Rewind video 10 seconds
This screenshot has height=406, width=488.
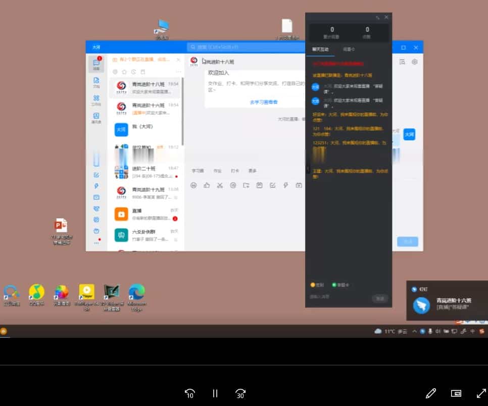(x=190, y=393)
